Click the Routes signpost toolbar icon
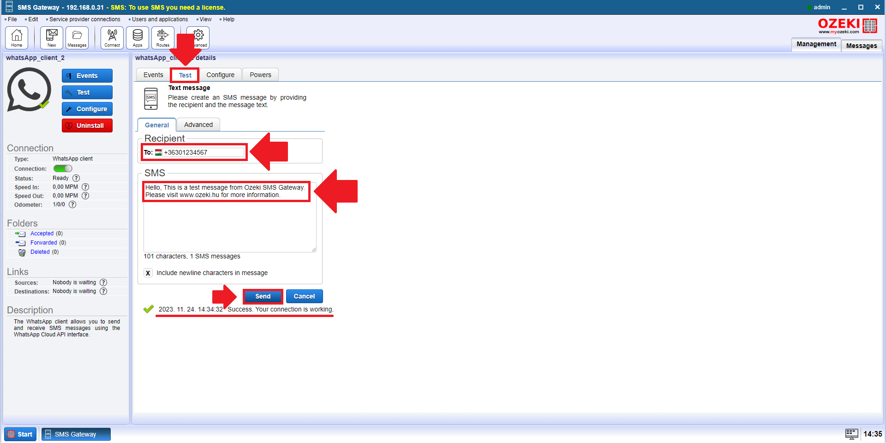886x443 pixels. click(x=163, y=37)
